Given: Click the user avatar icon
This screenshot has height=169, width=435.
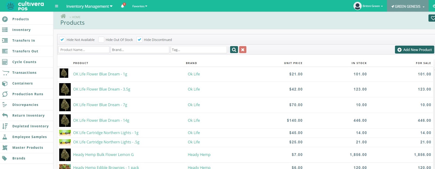Looking at the screenshot, I should pos(357,6).
